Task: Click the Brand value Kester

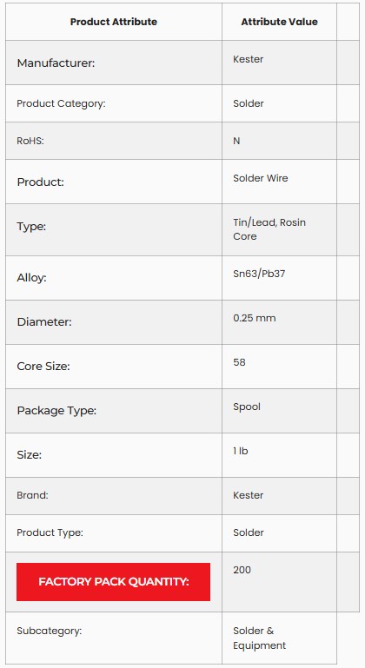Action: [x=249, y=495]
